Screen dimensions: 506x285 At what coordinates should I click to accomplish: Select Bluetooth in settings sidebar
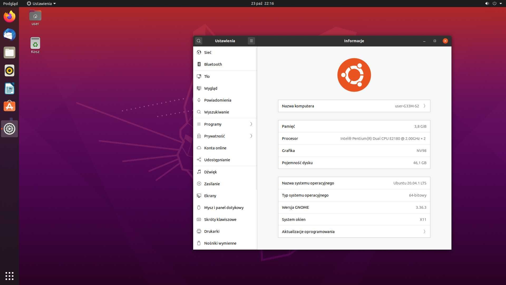(x=225, y=64)
